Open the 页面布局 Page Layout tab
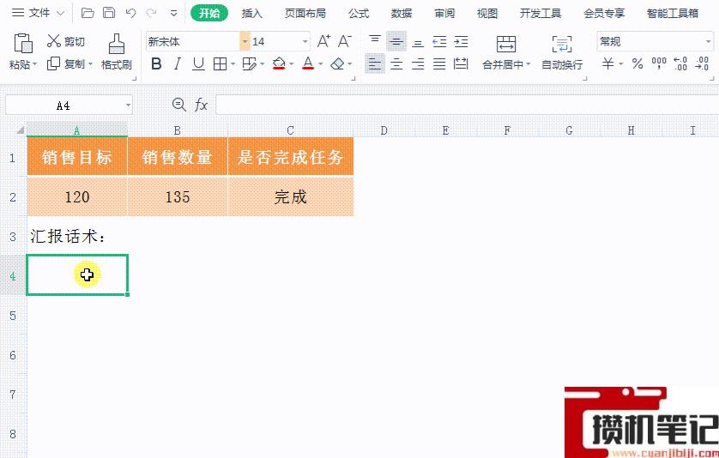Screen dimensions: 719x458 click(305, 14)
